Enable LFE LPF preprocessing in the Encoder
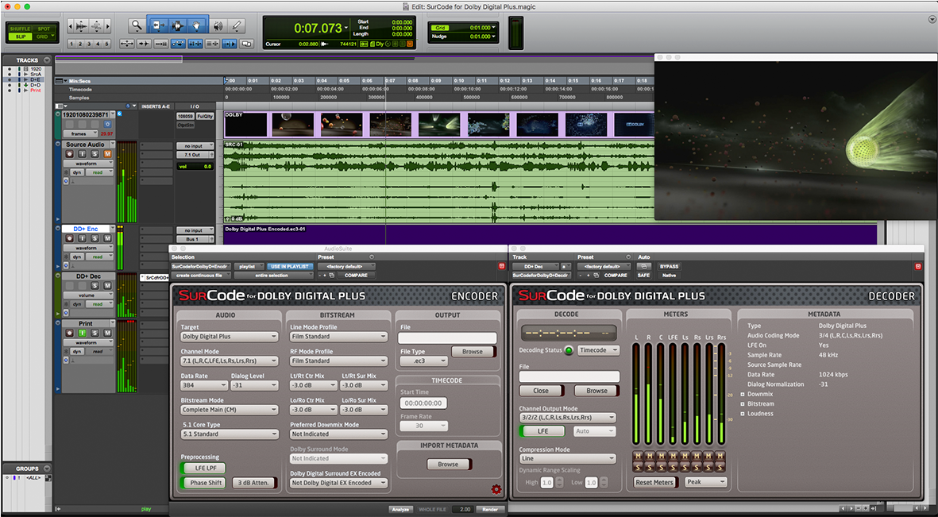 tap(203, 468)
